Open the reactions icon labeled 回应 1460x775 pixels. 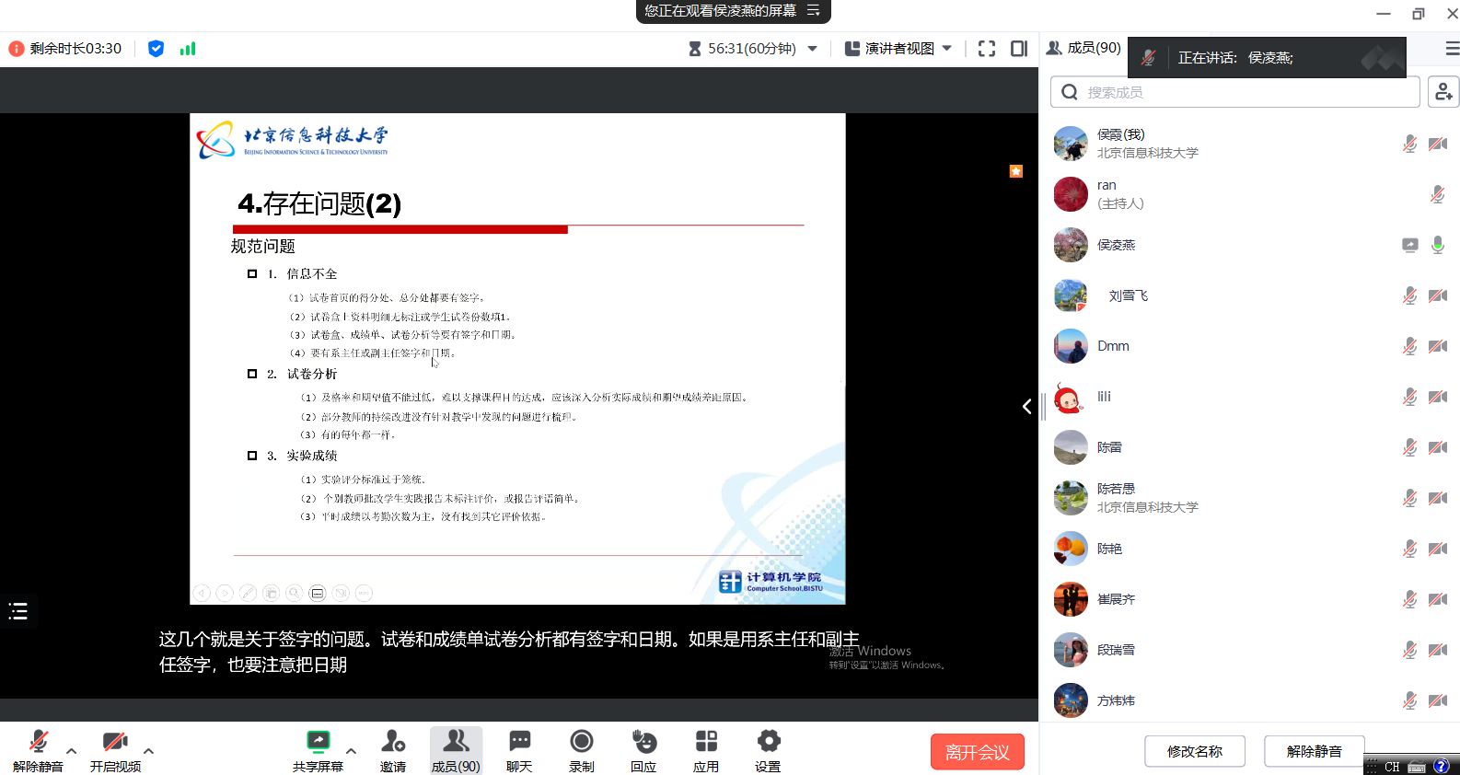click(643, 750)
